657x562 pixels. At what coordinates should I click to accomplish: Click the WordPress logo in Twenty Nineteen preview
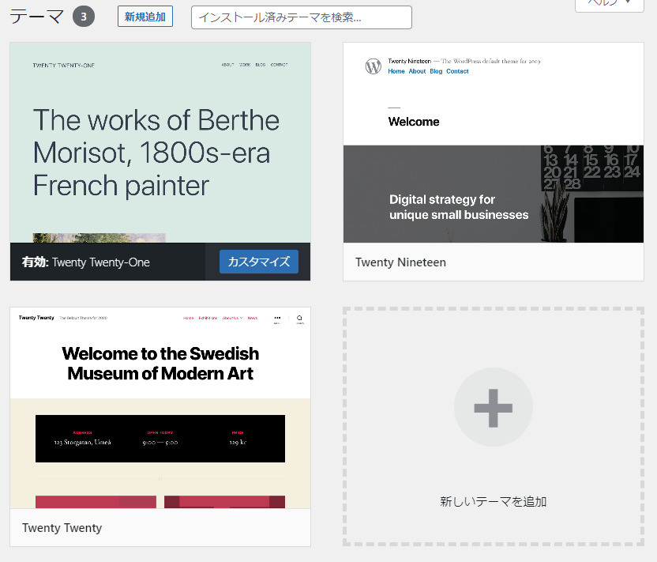coord(373,66)
